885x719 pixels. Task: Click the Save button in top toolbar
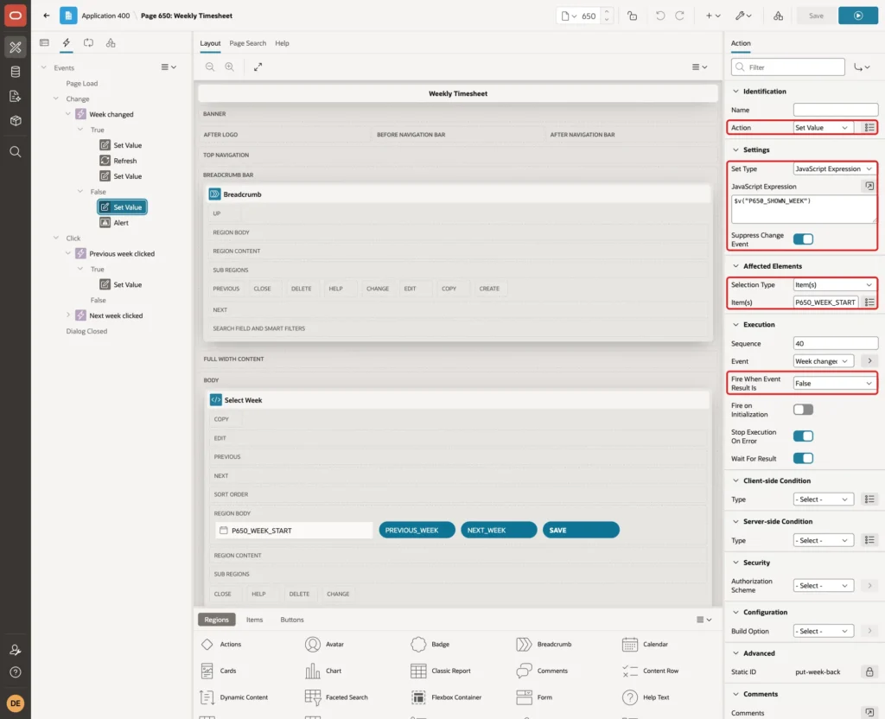pos(816,16)
